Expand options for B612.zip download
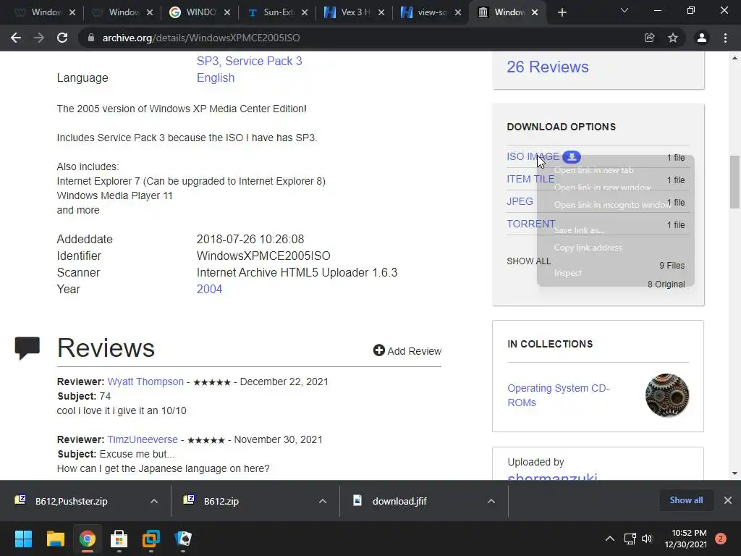The height and width of the screenshot is (556, 741). coord(323,501)
